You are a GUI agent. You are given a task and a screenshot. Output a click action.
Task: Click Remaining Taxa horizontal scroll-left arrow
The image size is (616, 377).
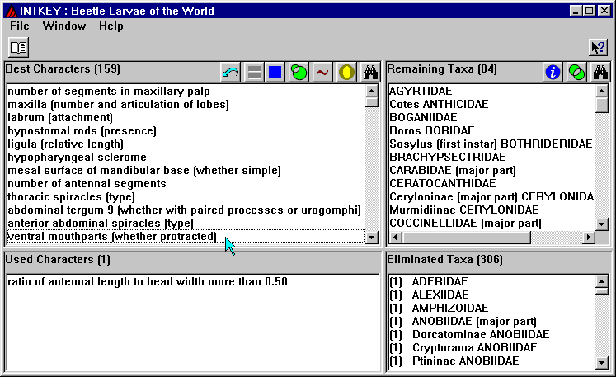tap(395, 237)
